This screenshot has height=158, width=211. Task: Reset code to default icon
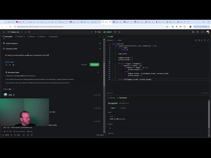point(205,40)
